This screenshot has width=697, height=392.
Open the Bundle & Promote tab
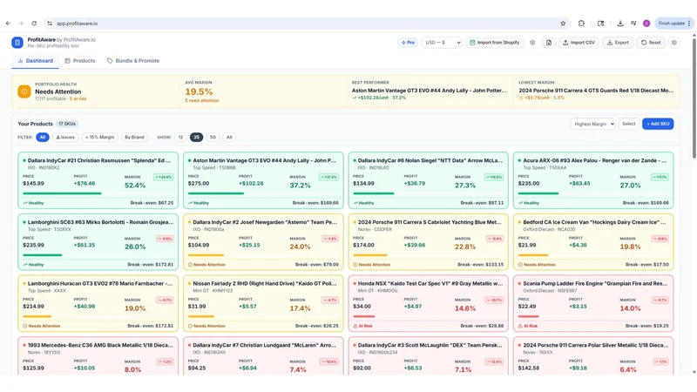(133, 61)
